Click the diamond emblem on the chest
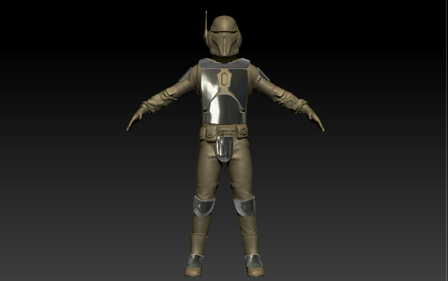This screenshot has height=281, width=448. pos(224,79)
